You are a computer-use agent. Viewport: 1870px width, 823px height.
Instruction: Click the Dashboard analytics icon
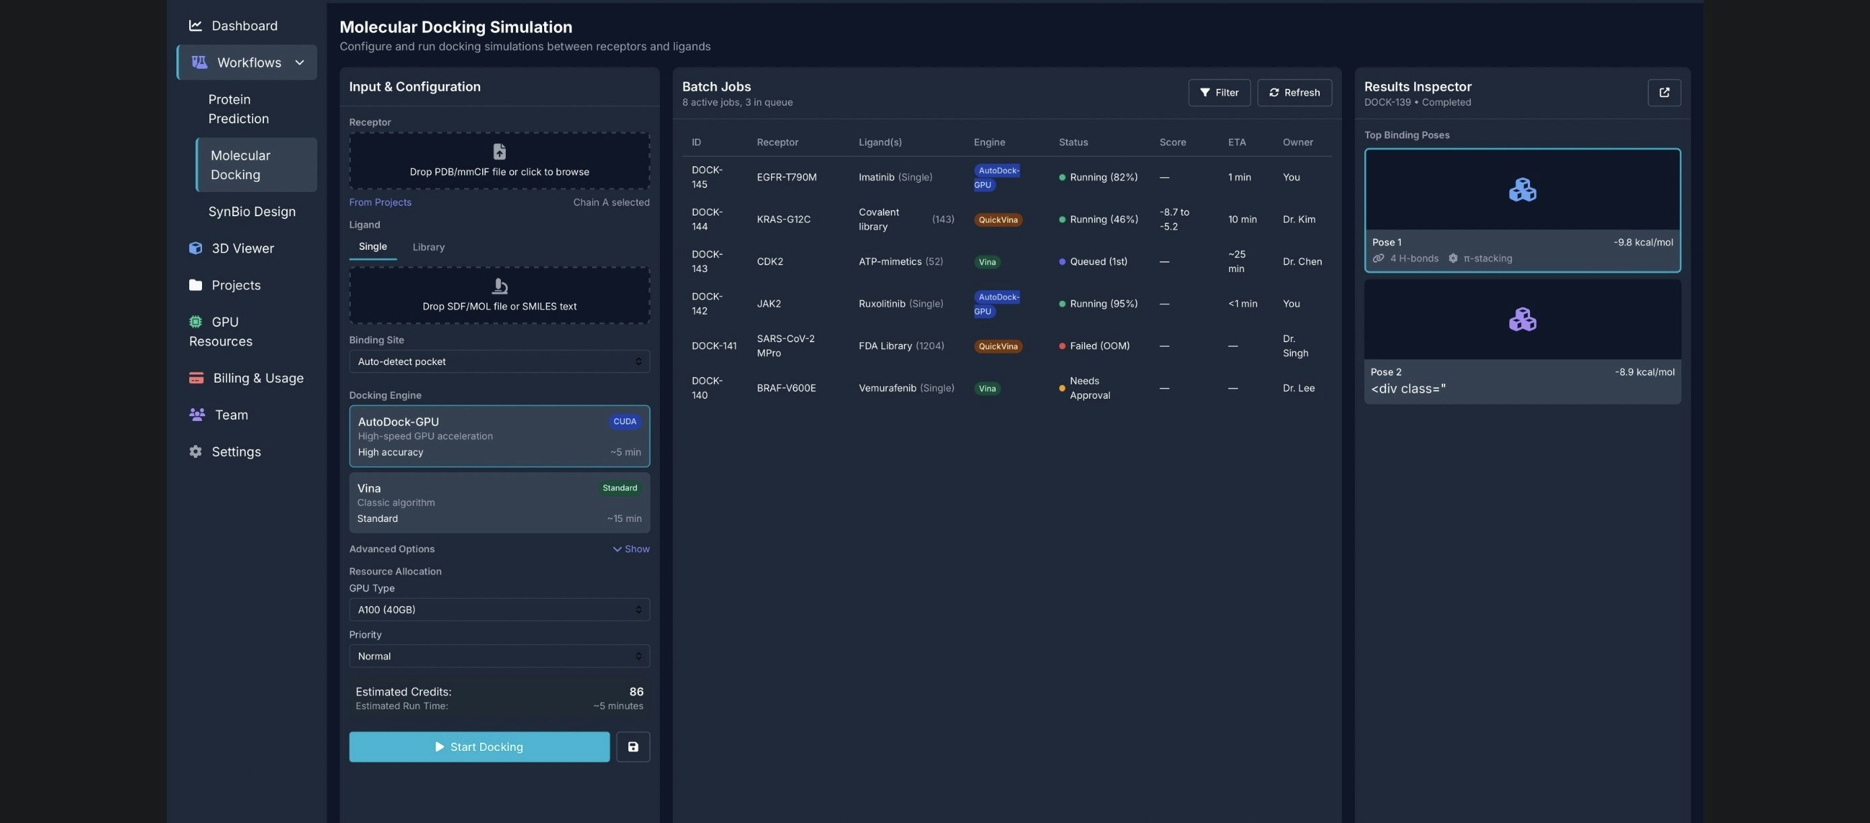pos(195,25)
